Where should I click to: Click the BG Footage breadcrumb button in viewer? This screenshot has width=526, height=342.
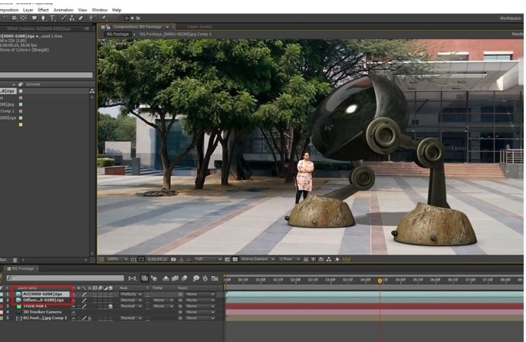pos(117,35)
